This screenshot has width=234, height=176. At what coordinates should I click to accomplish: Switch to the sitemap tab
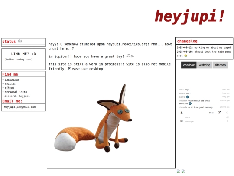[220, 65]
